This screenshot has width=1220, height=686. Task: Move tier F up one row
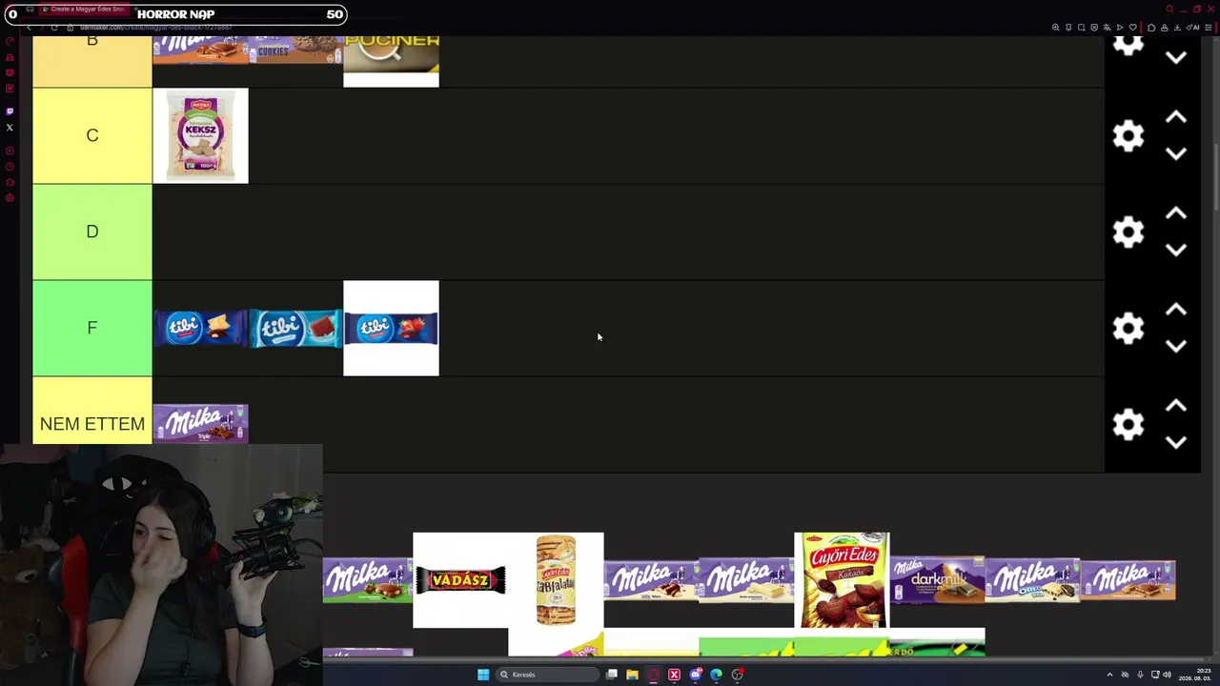coord(1176,310)
